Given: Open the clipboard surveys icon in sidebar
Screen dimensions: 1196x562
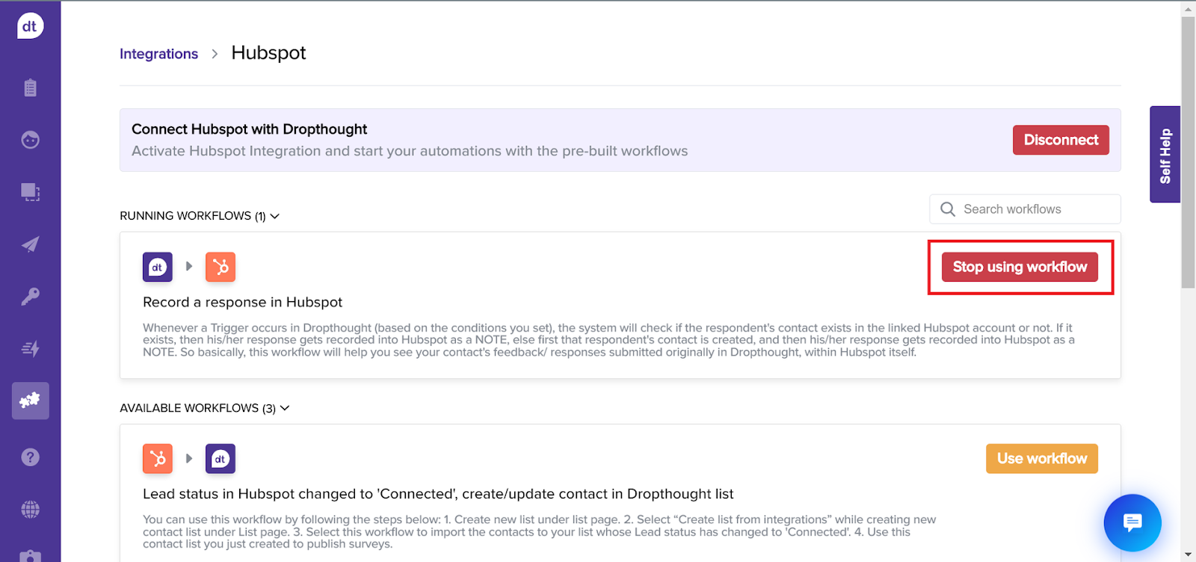Looking at the screenshot, I should [x=30, y=88].
